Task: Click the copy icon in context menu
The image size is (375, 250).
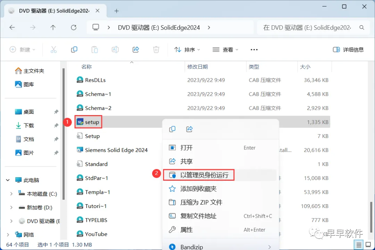Action: [172, 129]
